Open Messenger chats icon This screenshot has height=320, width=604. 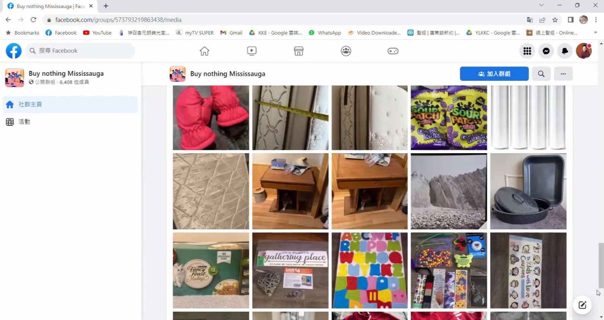546,51
